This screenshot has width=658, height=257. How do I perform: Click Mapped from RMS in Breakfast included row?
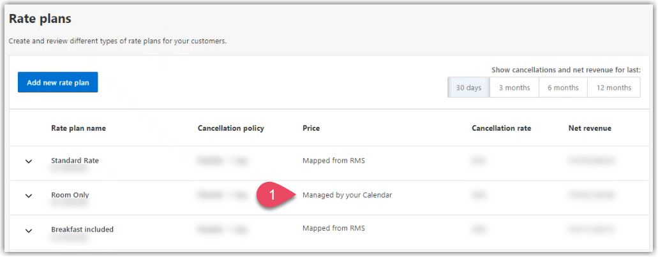(334, 228)
